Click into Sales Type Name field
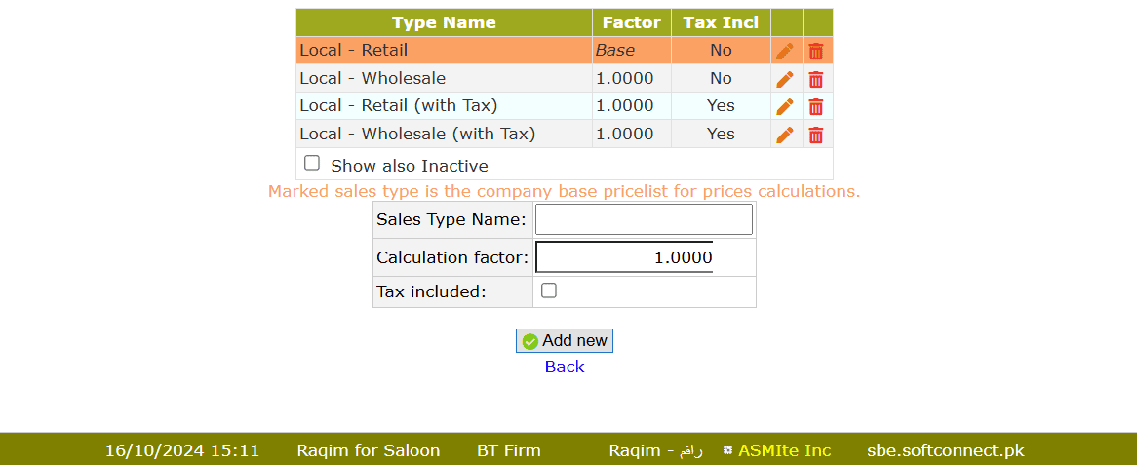 click(x=644, y=219)
